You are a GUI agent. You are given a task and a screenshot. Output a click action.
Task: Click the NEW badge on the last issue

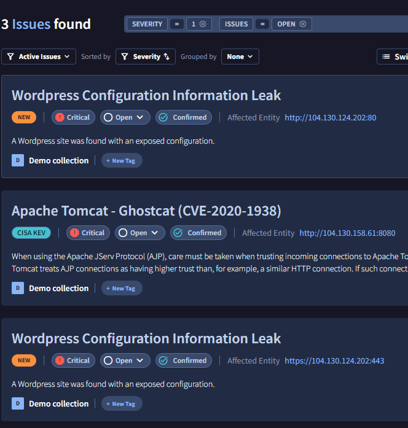point(24,360)
